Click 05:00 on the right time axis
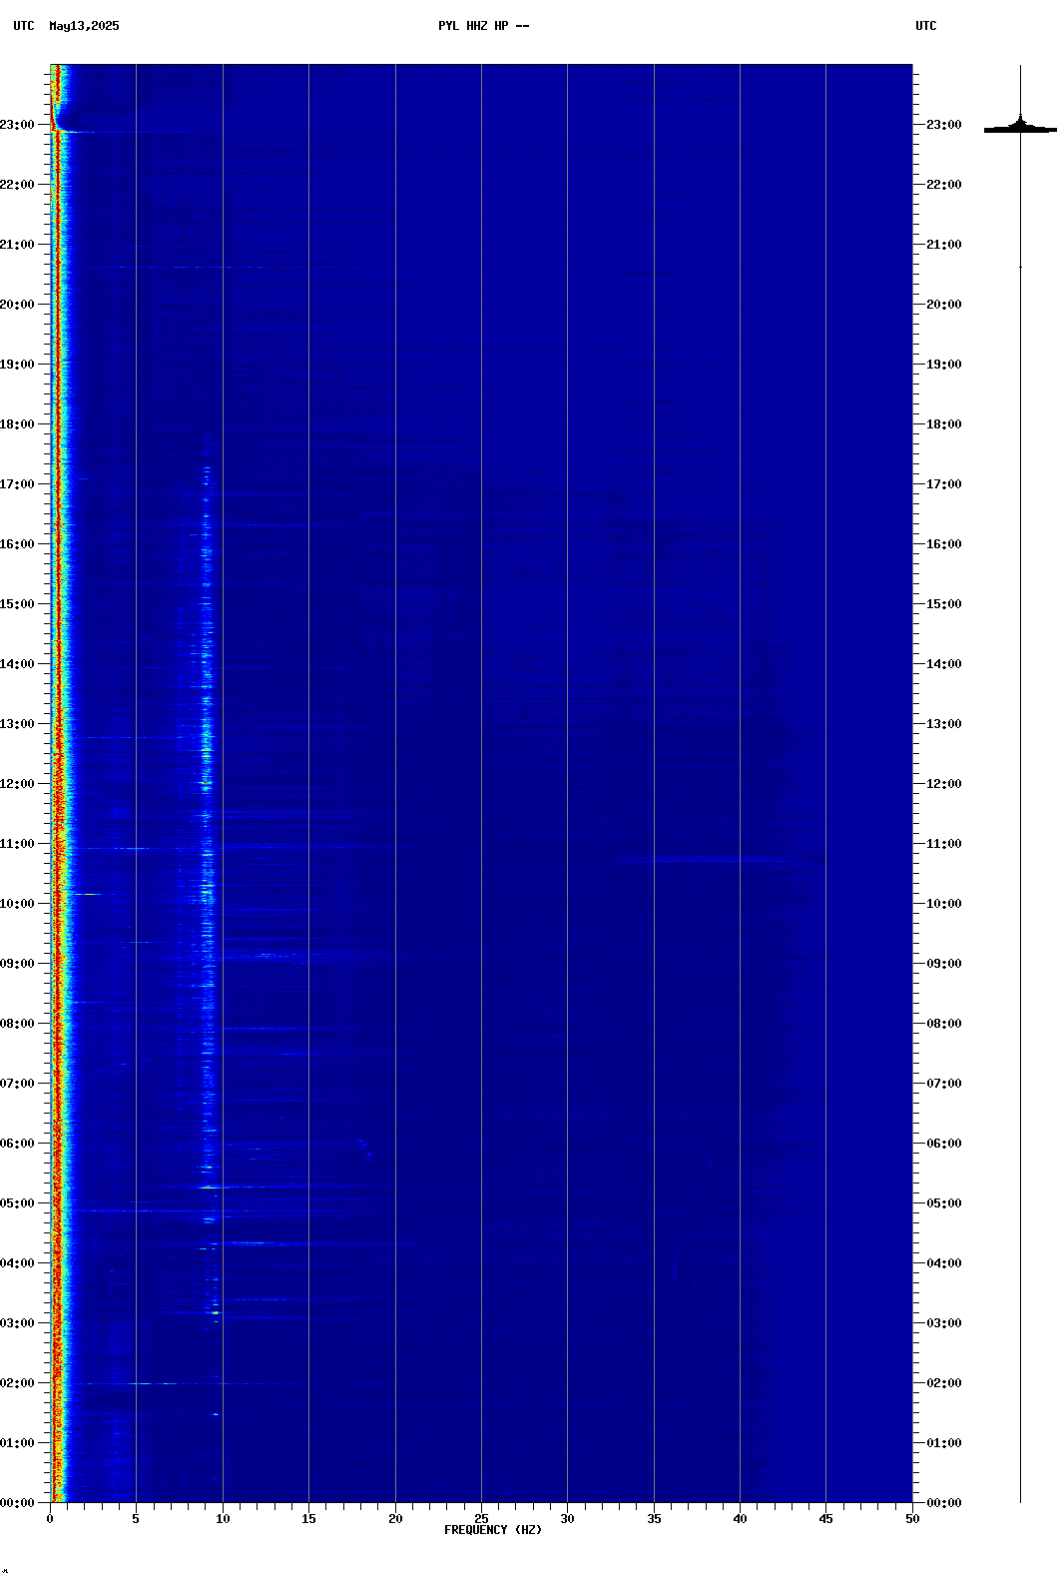Screen dimensions: 1064x1582 [x=943, y=1203]
